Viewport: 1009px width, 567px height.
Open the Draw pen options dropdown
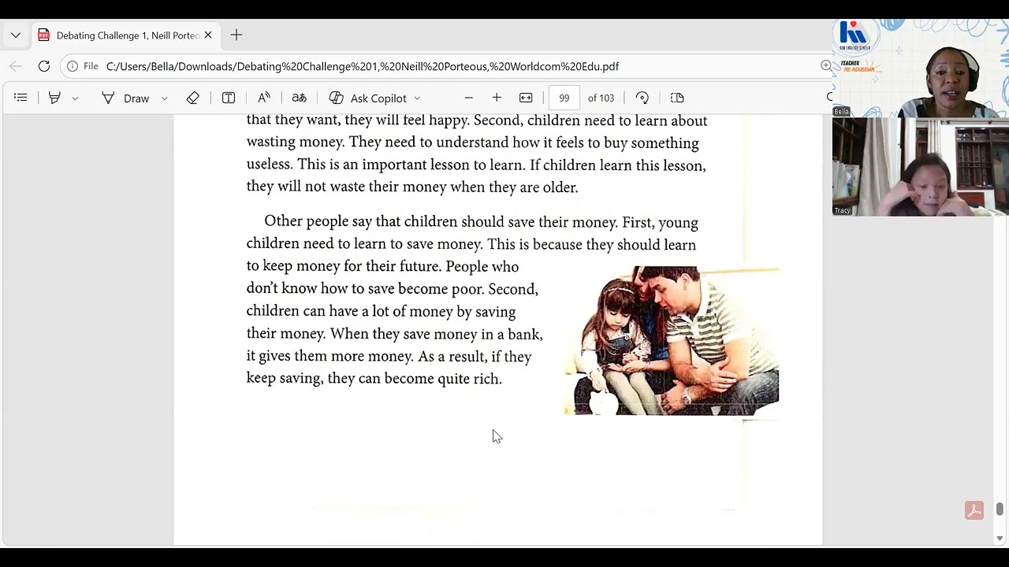(x=164, y=98)
